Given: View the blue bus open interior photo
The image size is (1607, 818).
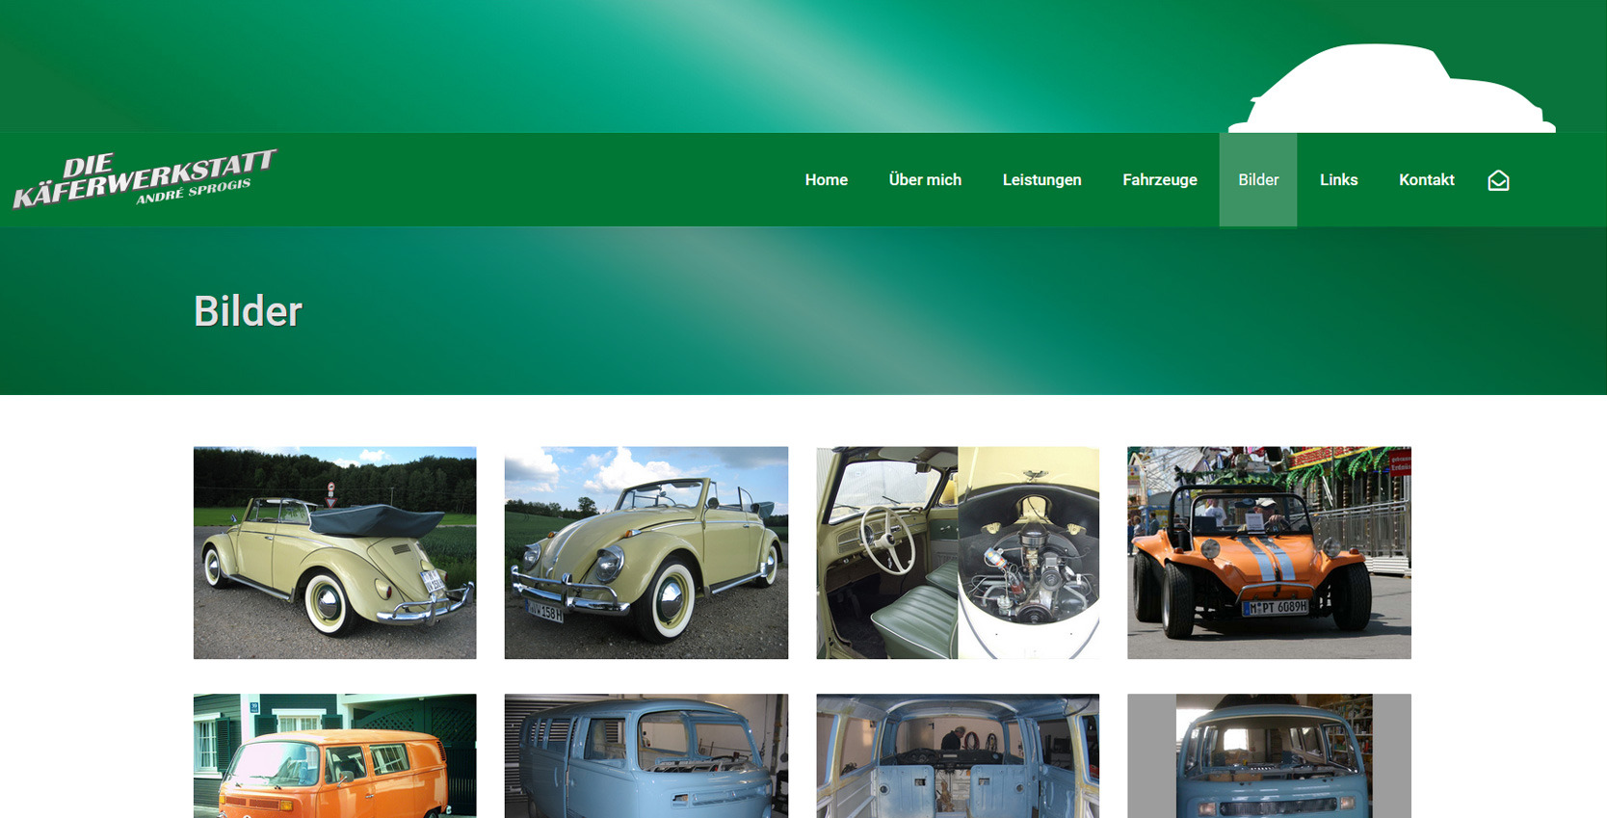Looking at the screenshot, I should click(x=957, y=755).
